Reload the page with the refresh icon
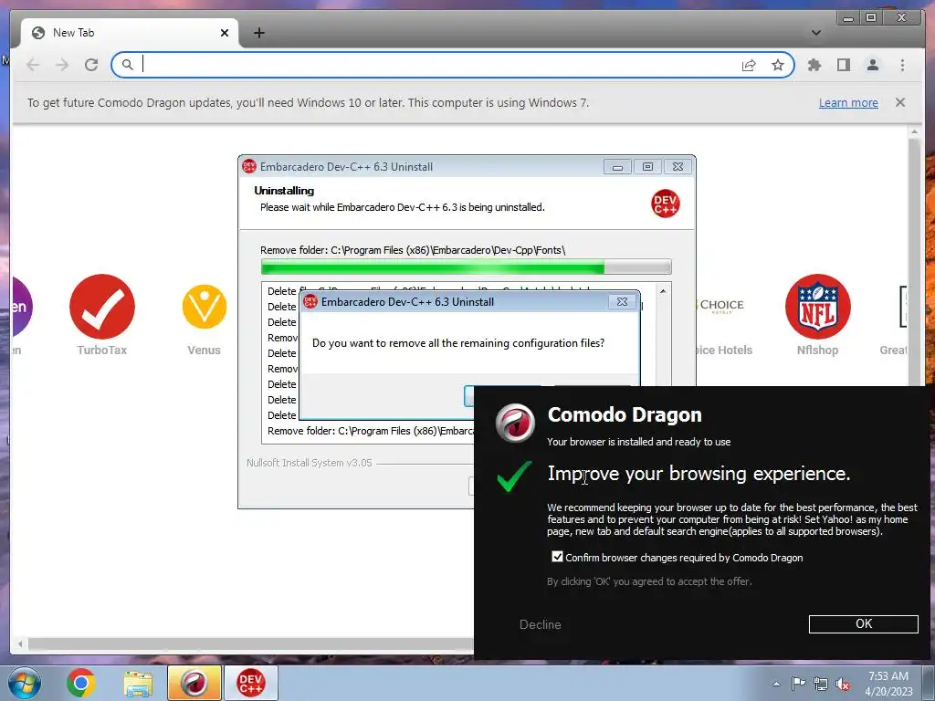This screenshot has width=935, height=701. (x=91, y=65)
